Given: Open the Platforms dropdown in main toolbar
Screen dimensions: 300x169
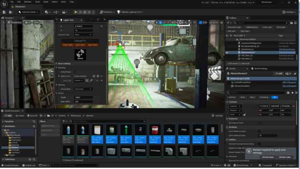Looking at the screenshot, I should (x=107, y=12).
